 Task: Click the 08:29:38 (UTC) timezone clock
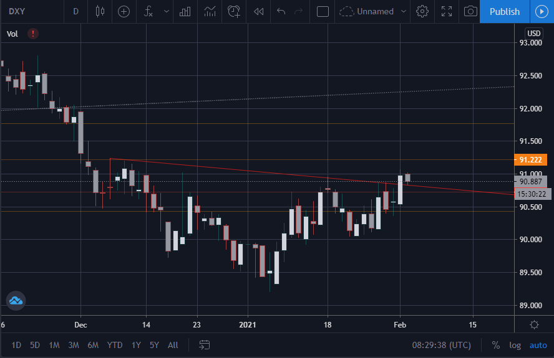coord(442,345)
